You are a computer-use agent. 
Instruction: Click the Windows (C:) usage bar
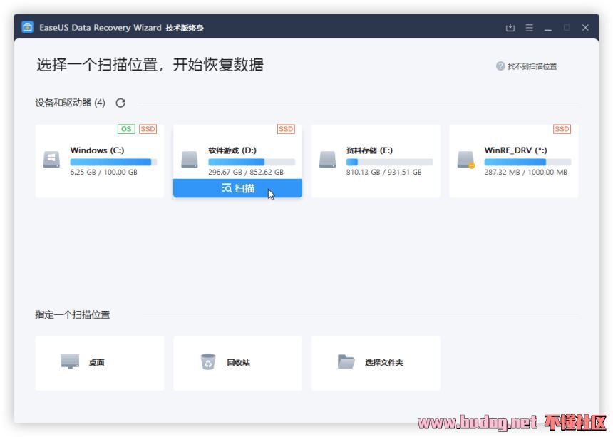click(113, 163)
